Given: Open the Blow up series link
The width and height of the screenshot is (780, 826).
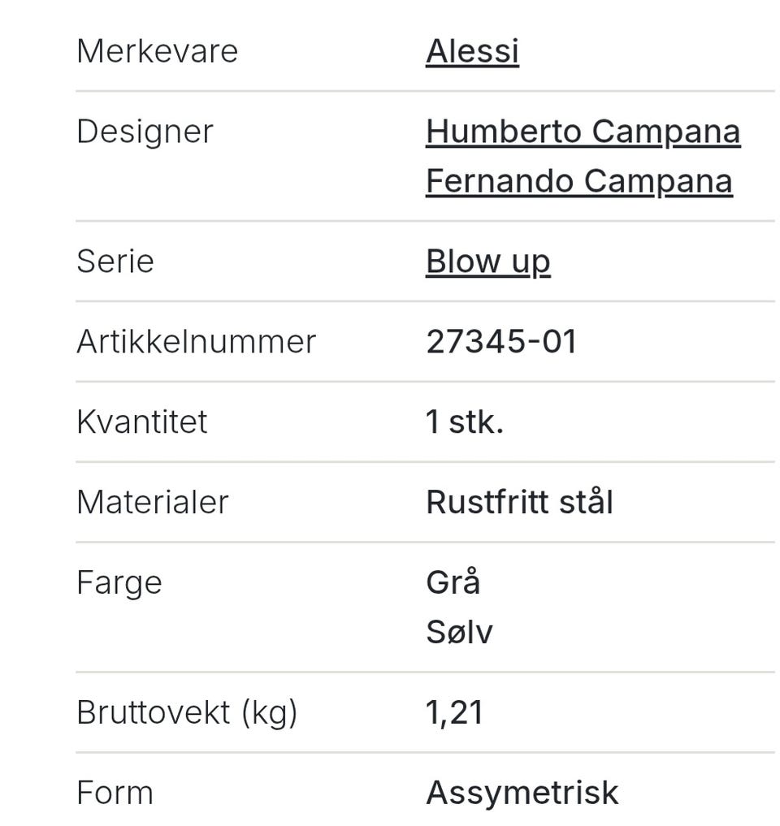Looking at the screenshot, I should tap(488, 262).
